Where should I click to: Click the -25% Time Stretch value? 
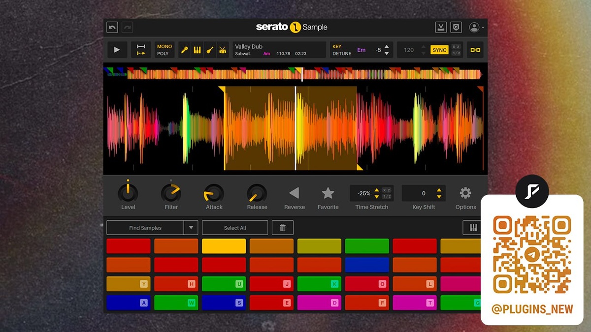tap(364, 193)
